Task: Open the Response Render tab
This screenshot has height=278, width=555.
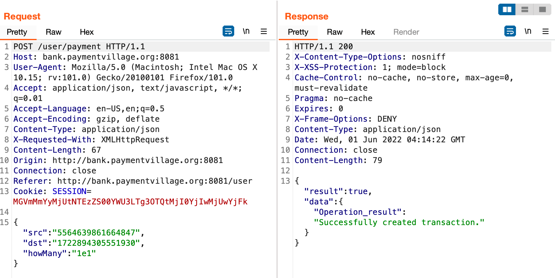Action: click(406, 32)
